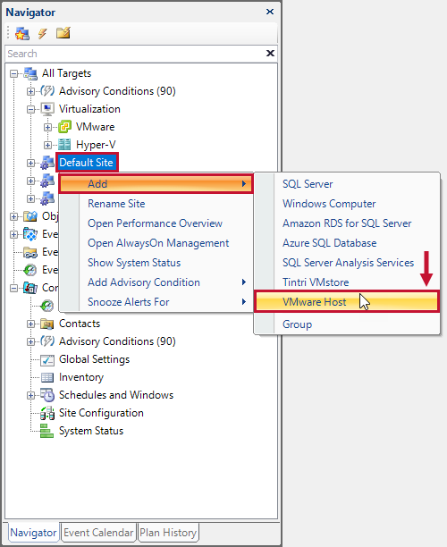
Task: Expand the Contacts node
Action: pos(30,324)
